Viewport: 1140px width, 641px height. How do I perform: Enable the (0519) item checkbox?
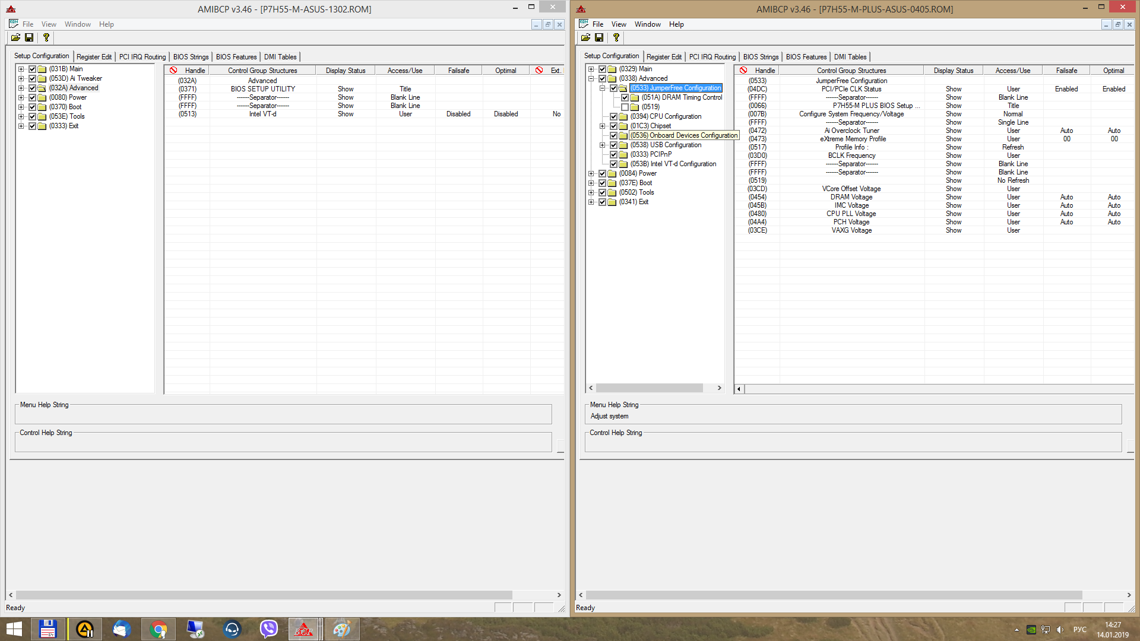click(x=625, y=107)
